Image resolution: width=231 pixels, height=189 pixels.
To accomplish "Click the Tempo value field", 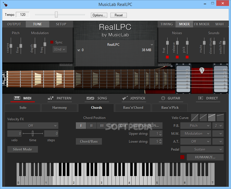I will tap(23, 15).
